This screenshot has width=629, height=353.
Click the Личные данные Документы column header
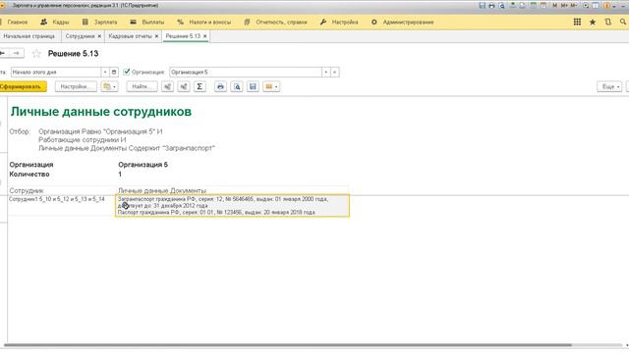coord(162,190)
